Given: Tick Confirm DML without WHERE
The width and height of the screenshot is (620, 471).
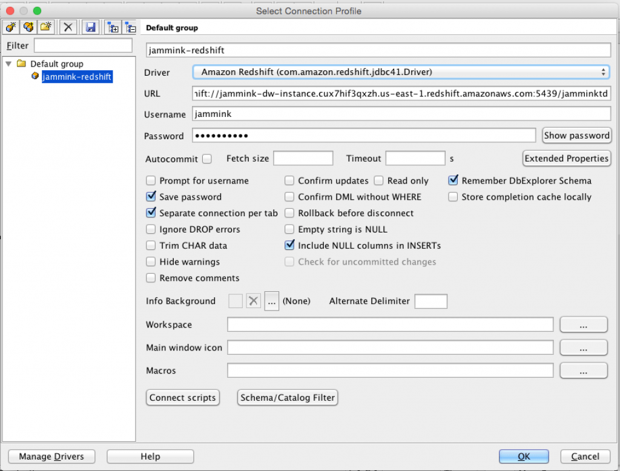Looking at the screenshot, I should 289,197.
